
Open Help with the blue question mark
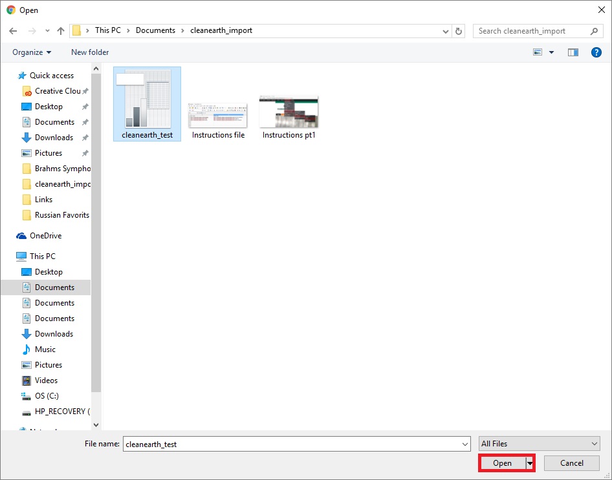pos(596,52)
